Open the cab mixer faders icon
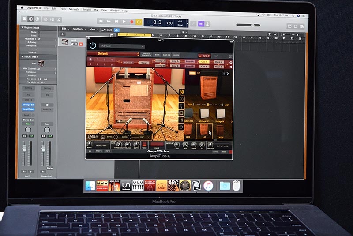 point(181,120)
